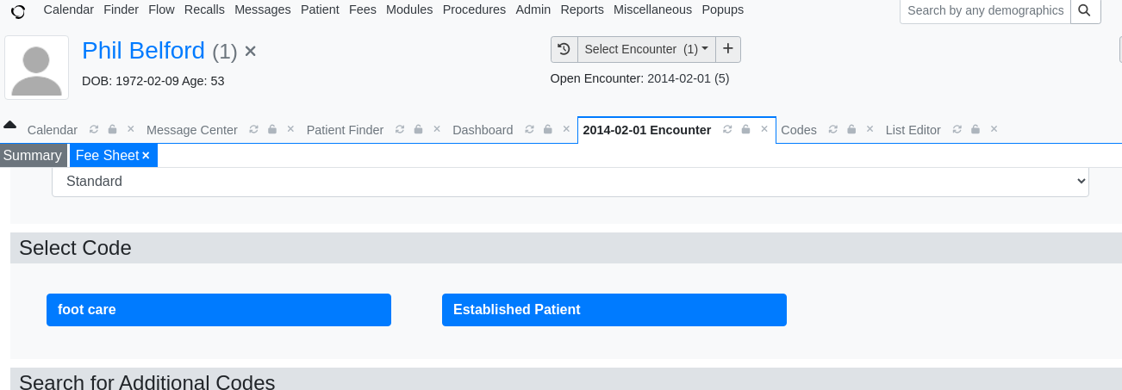Refresh the Dashboard tab

530,129
